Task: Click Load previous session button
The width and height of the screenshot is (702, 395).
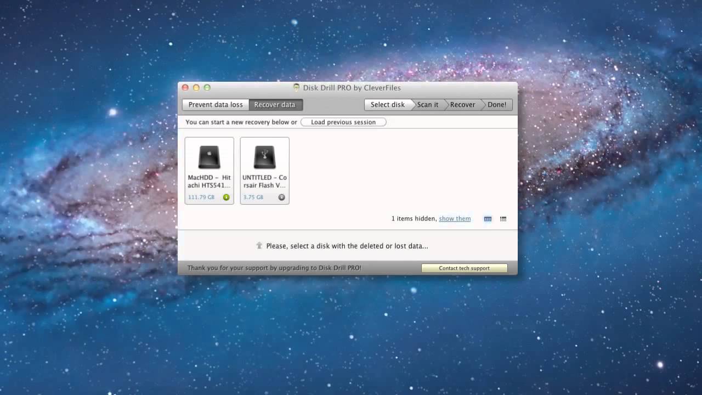Action: point(343,122)
